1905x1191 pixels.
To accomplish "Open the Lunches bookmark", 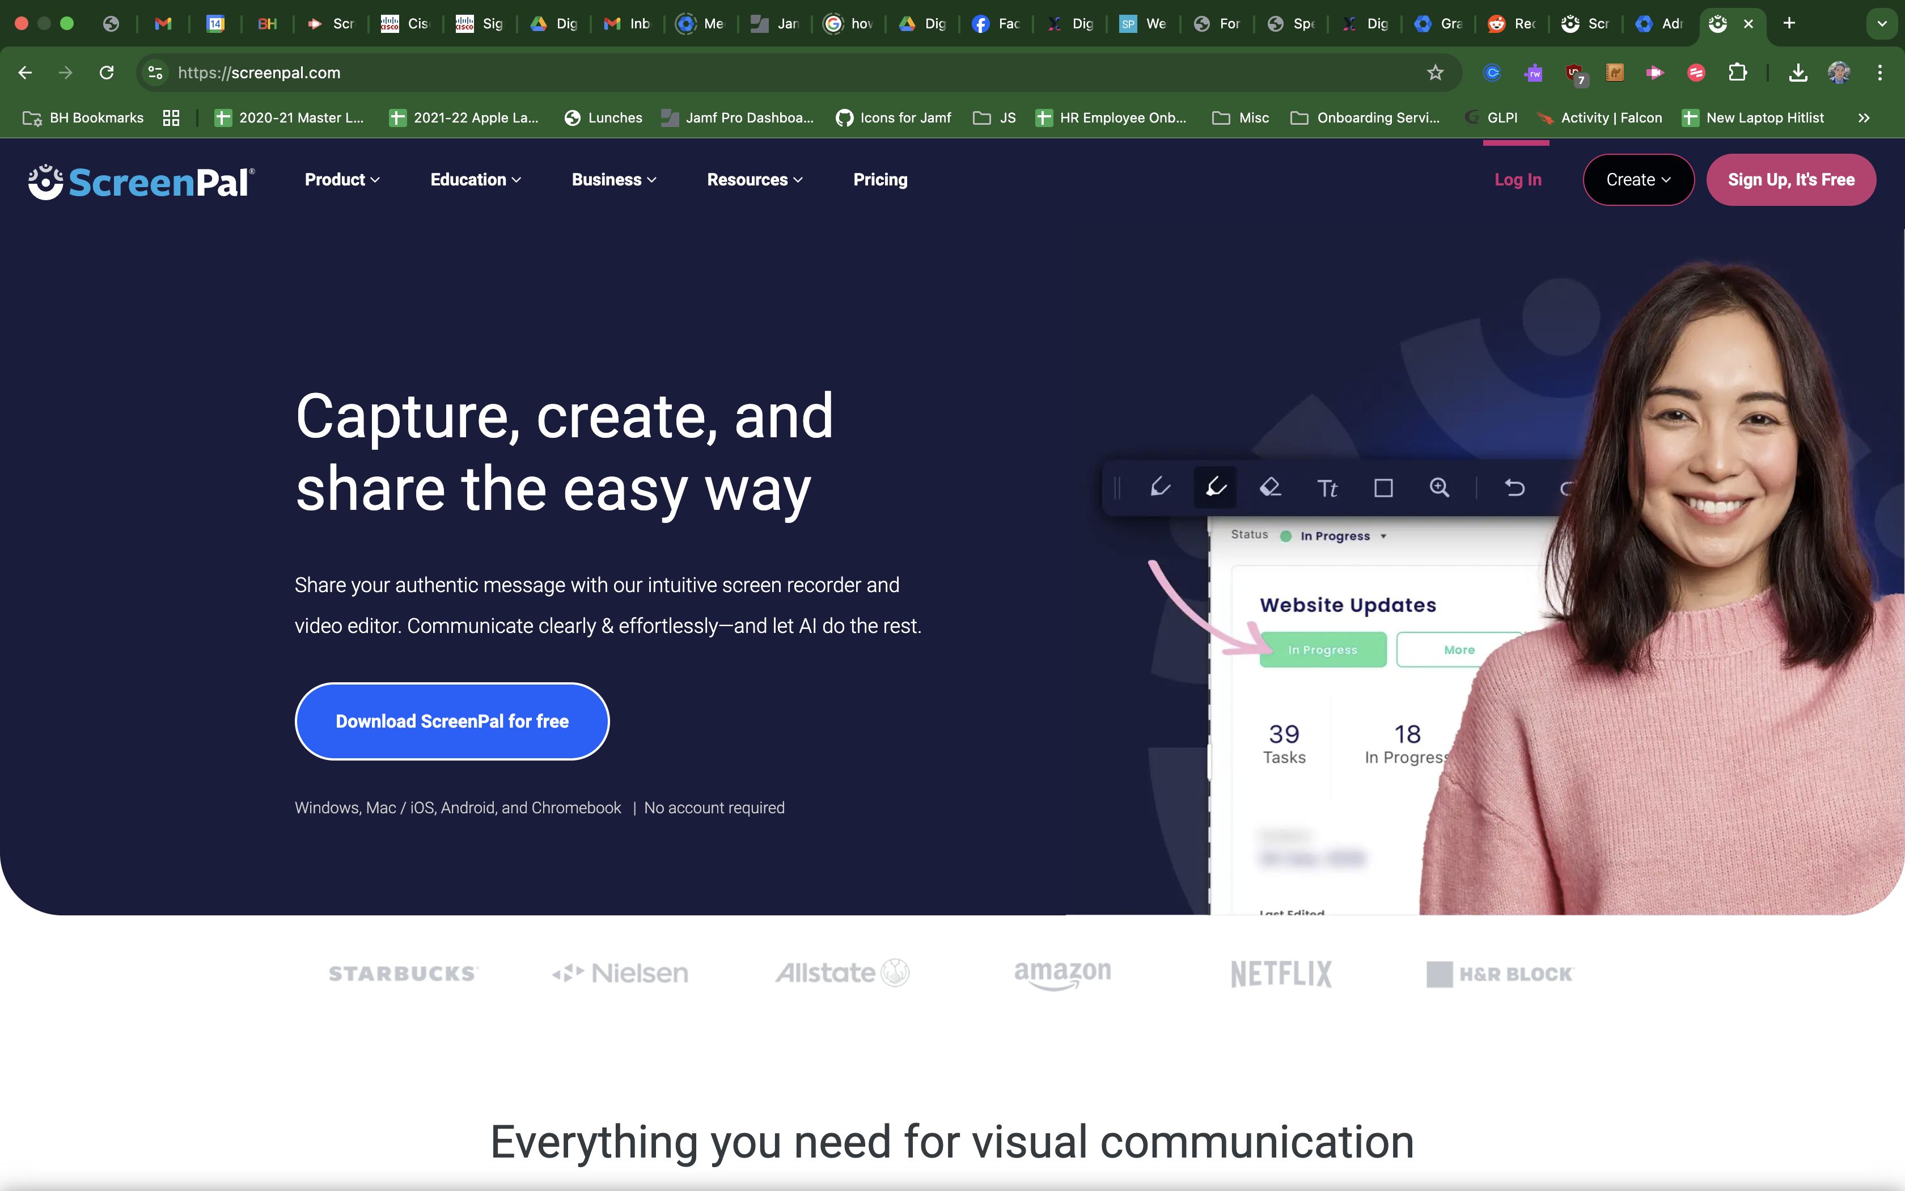I will pyautogui.click(x=603, y=118).
